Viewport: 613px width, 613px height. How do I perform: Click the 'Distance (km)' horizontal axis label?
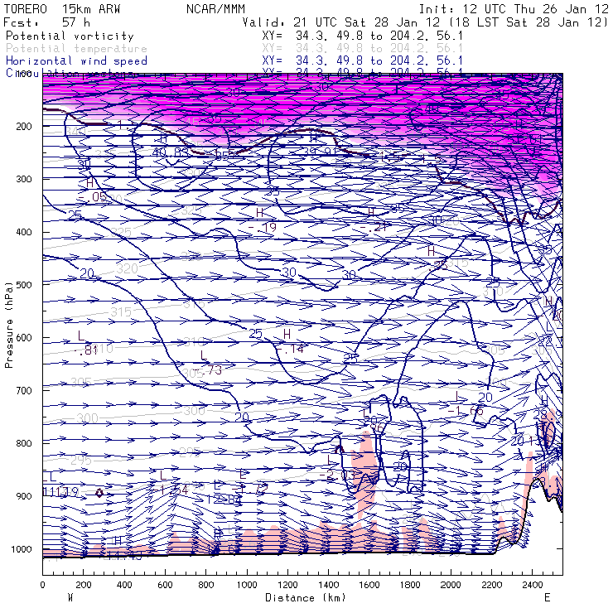306,597
